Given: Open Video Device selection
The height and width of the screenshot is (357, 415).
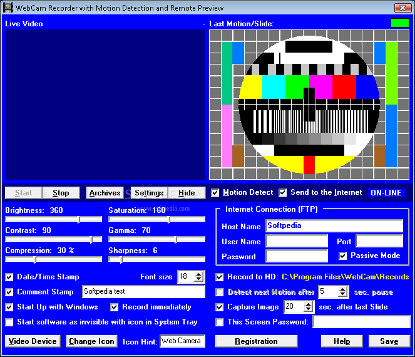Looking at the screenshot, I should [33, 341].
